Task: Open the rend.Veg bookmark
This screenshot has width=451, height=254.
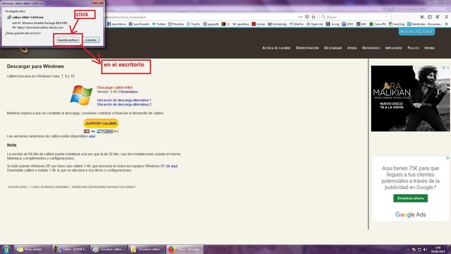Action: pyautogui.click(x=396, y=24)
